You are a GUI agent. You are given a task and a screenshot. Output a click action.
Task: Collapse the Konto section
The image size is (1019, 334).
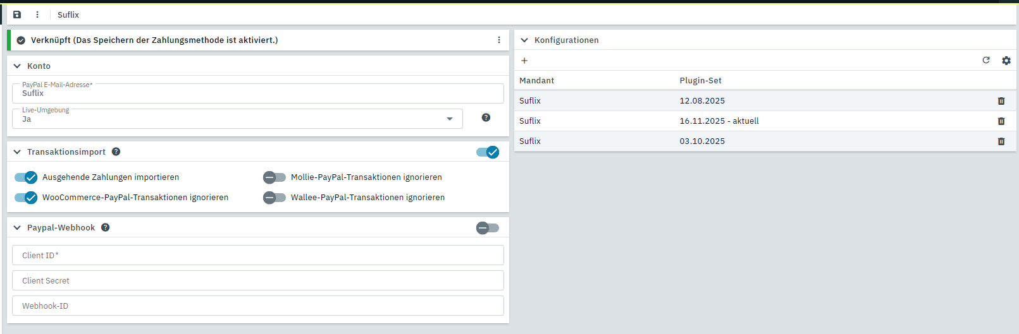pyautogui.click(x=17, y=66)
